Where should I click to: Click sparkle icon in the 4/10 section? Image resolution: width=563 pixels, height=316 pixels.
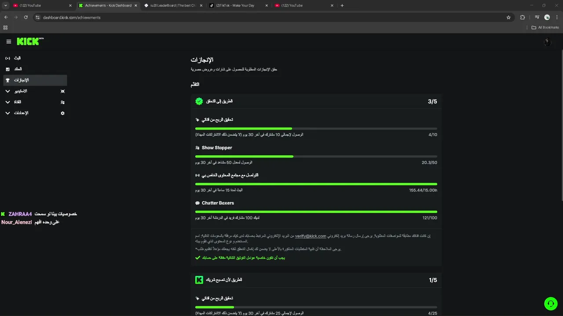click(x=197, y=120)
